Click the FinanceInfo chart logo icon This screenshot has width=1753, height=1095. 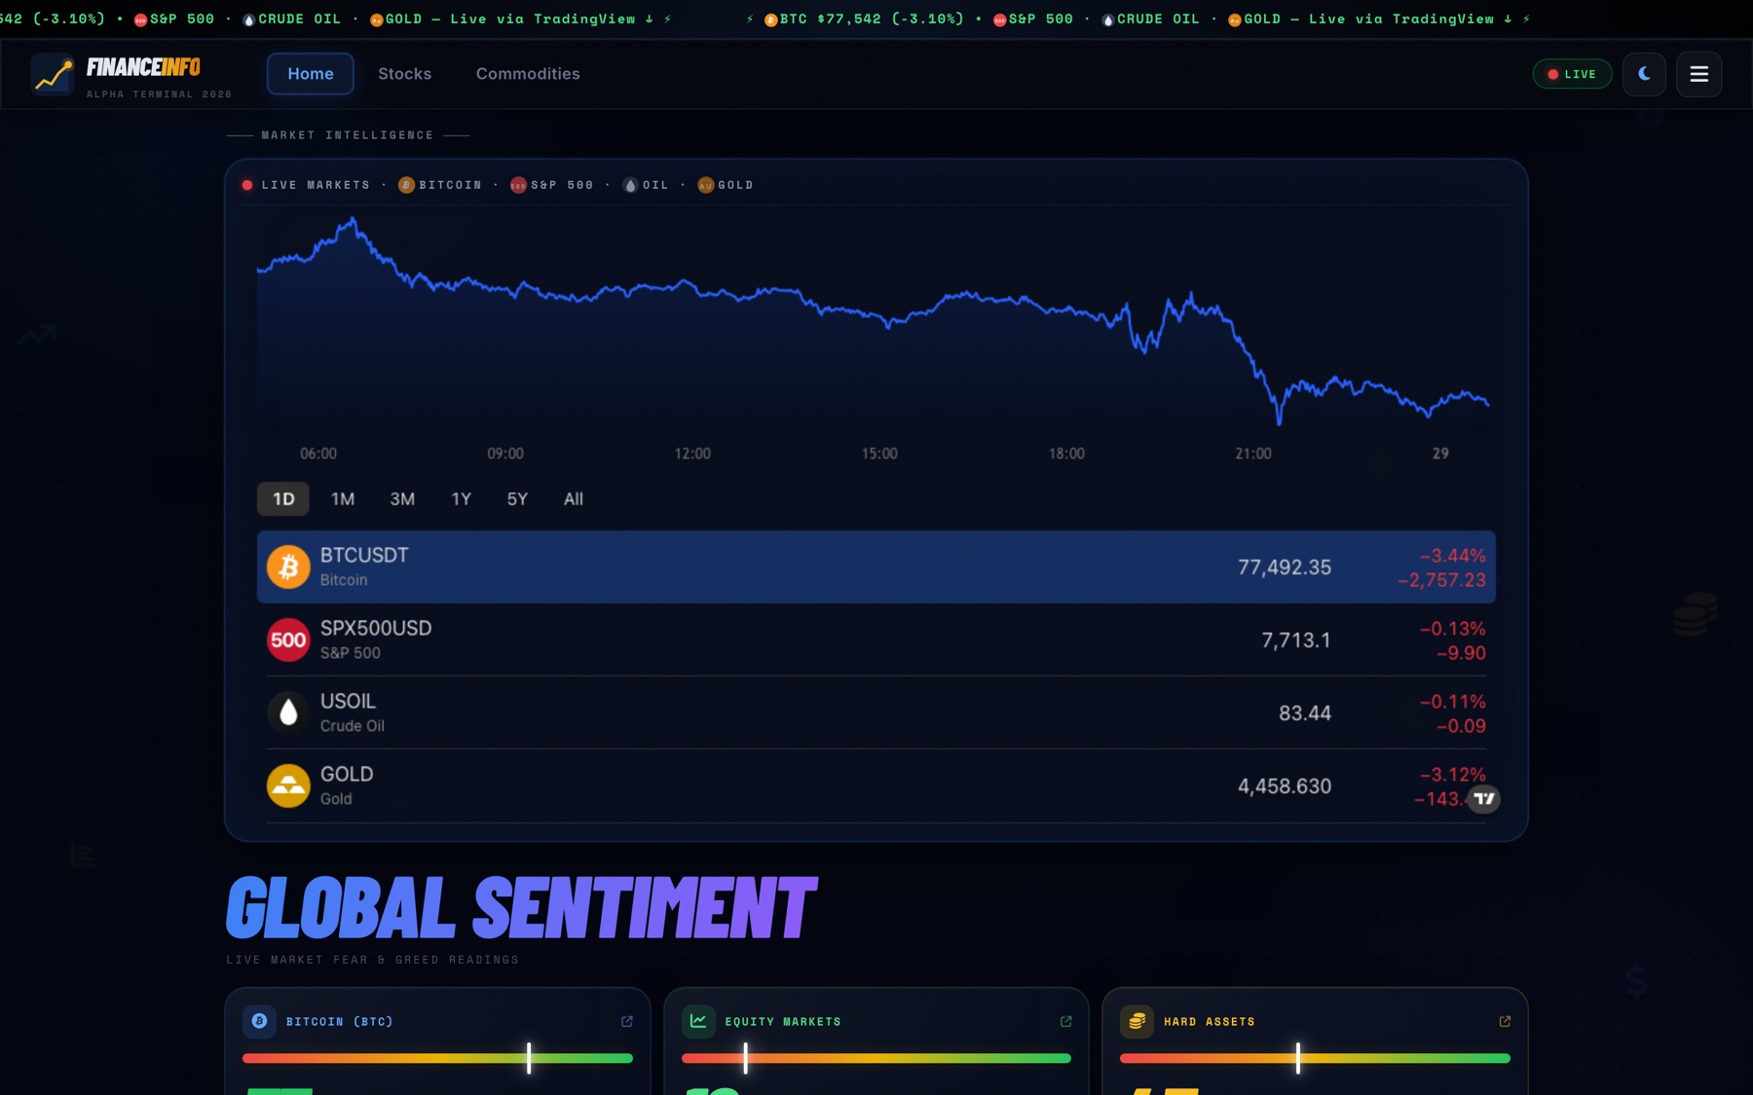[53, 74]
